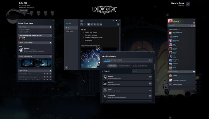Click the undo arrow in Notes toolbar
The width and height of the screenshot is (209, 119).
pos(82,24)
